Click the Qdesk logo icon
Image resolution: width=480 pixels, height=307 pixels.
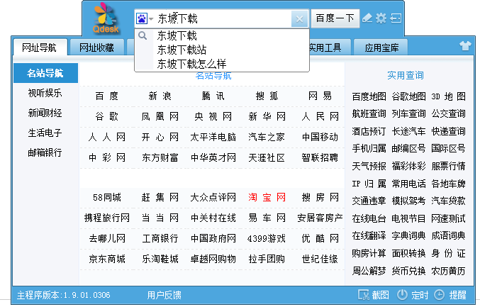click(x=106, y=18)
